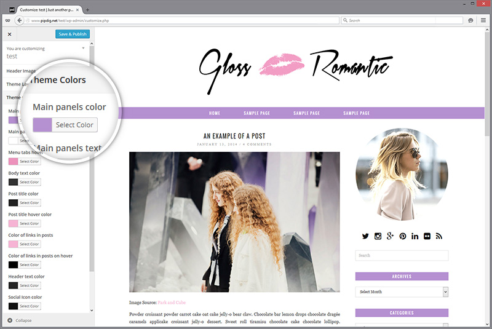Click the Social icon color label
Image resolution: width=492 pixels, height=329 pixels.
[x=25, y=297]
